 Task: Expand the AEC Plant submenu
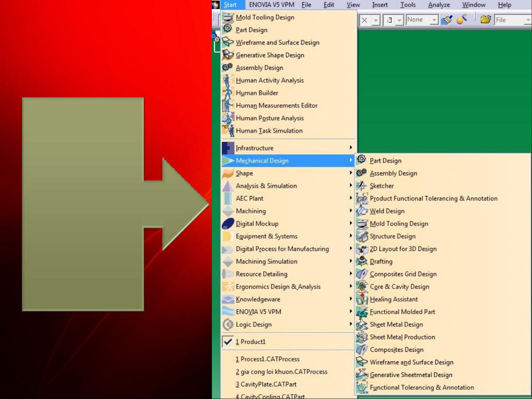289,198
